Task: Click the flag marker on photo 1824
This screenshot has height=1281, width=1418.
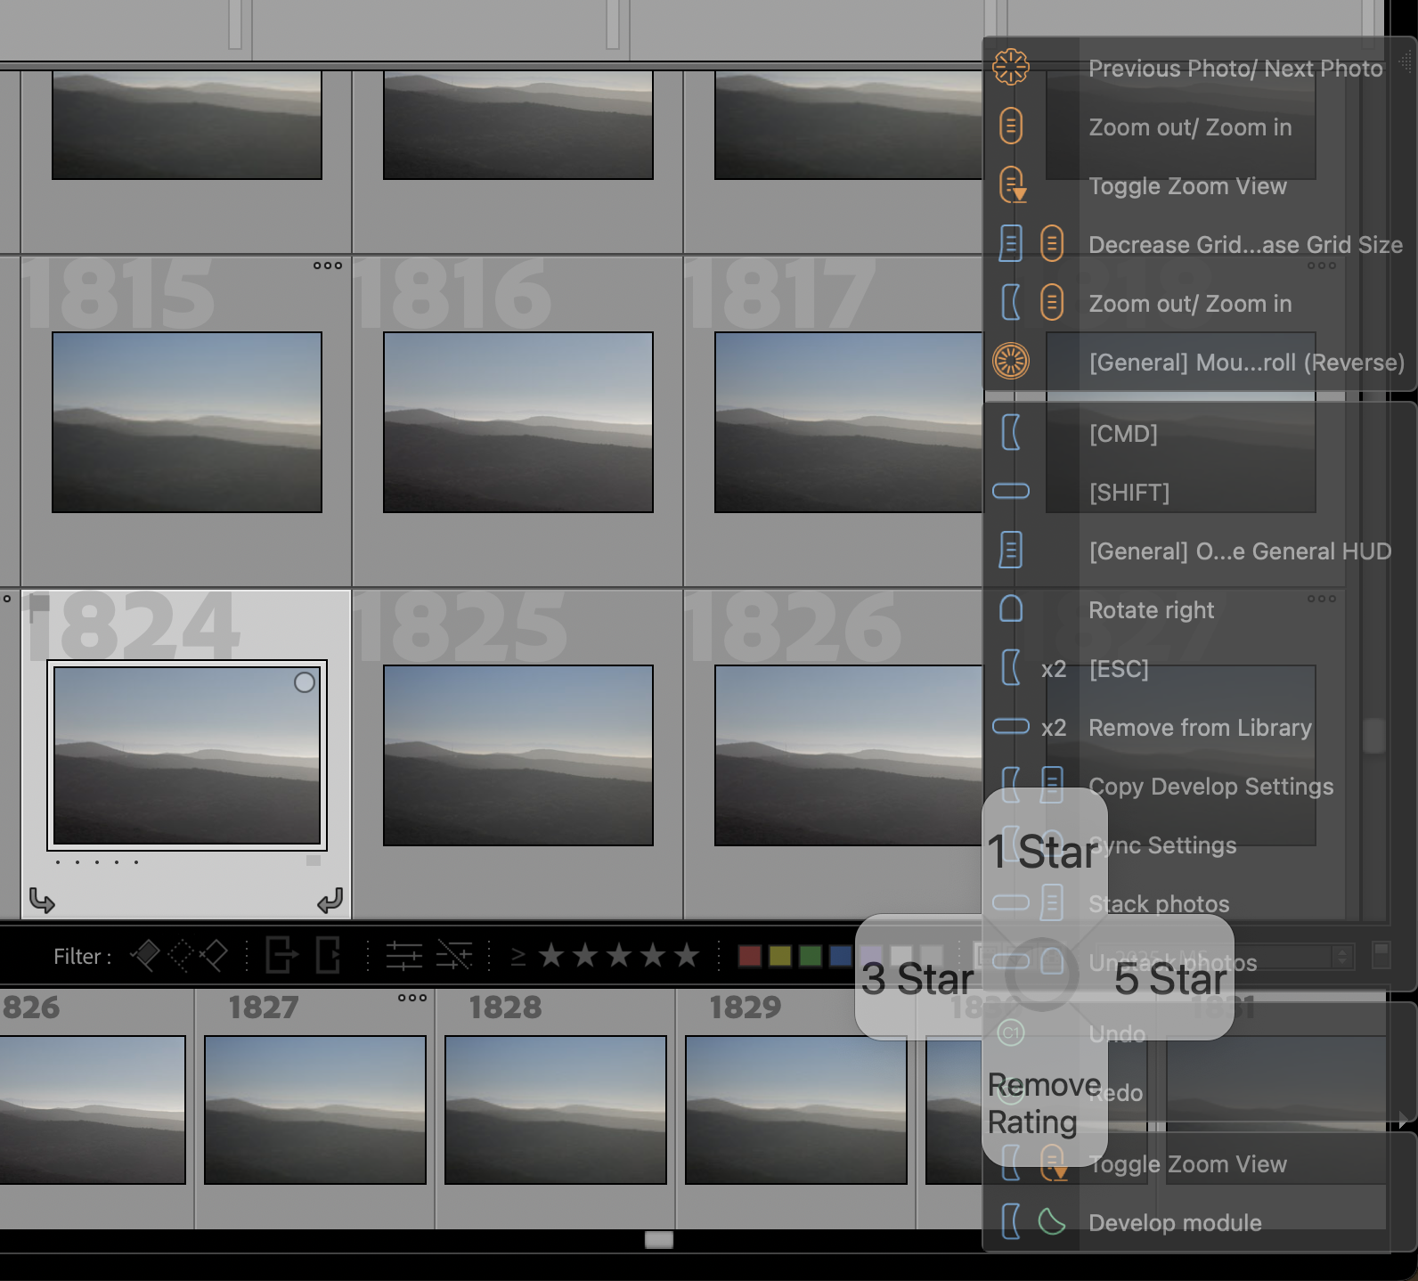Action: click(39, 606)
